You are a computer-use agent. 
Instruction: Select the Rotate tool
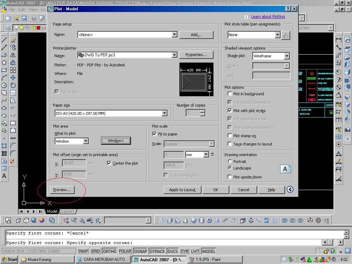click(x=13, y=85)
